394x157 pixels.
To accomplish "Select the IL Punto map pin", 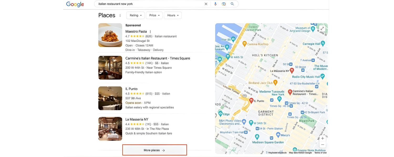I will 251,100.
